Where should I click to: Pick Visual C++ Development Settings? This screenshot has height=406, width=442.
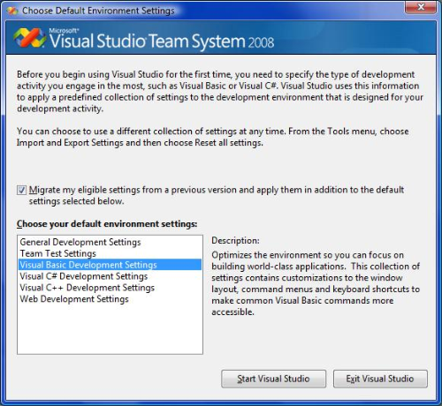click(110, 288)
